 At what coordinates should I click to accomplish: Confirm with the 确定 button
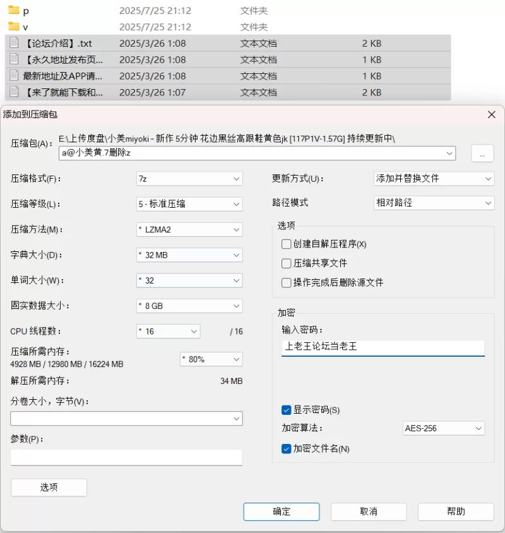(282, 512)
